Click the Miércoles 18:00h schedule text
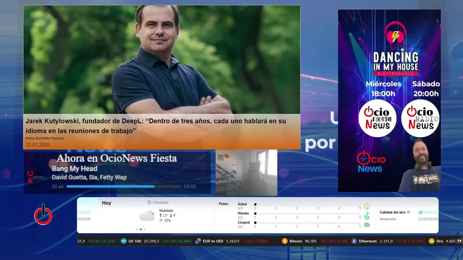Screen dimensions: 463x260 tap(383, 88)
